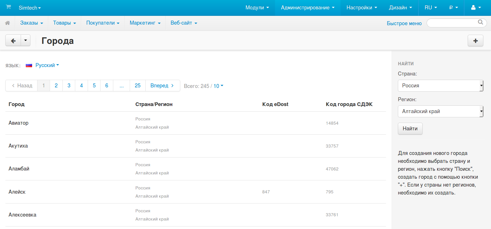Click the Russian flag language icon

[x=29, y=65]
